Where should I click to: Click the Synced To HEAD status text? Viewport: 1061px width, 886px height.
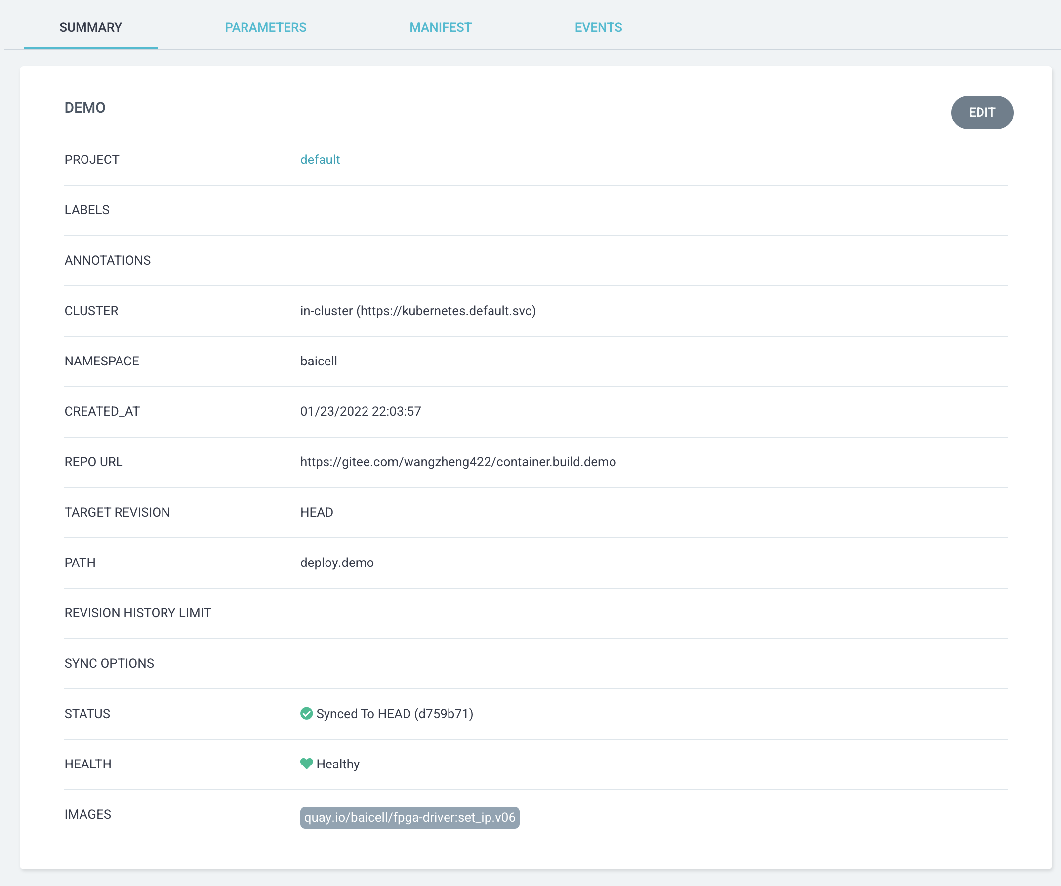[395, 714]
